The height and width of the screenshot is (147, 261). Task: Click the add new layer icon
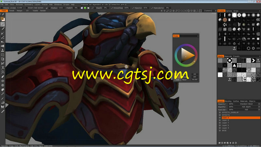point(219,143)
